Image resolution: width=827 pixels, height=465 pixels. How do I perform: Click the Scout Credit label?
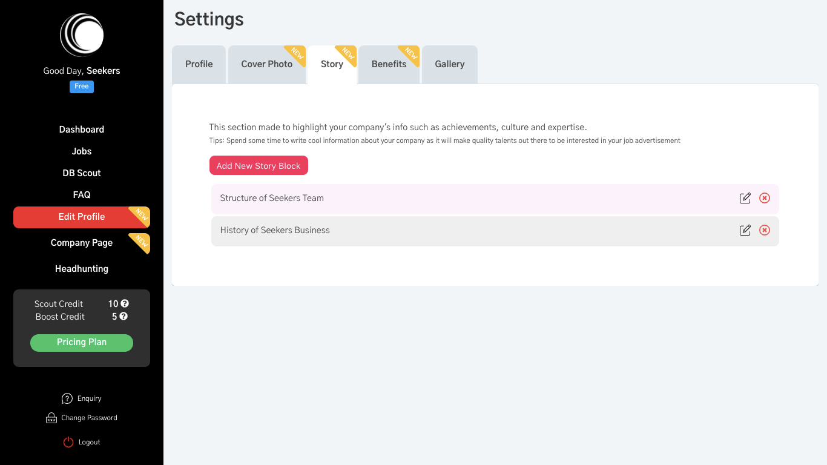click(x=59, y=304)
